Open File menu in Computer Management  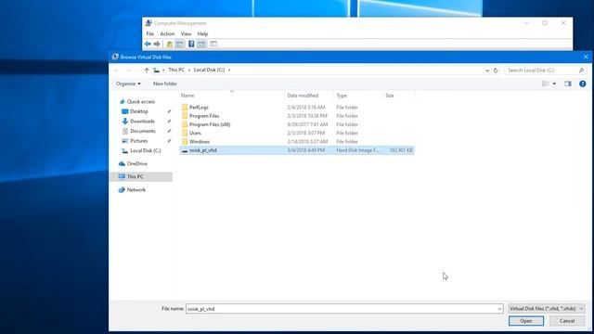[x=150, y=33]
